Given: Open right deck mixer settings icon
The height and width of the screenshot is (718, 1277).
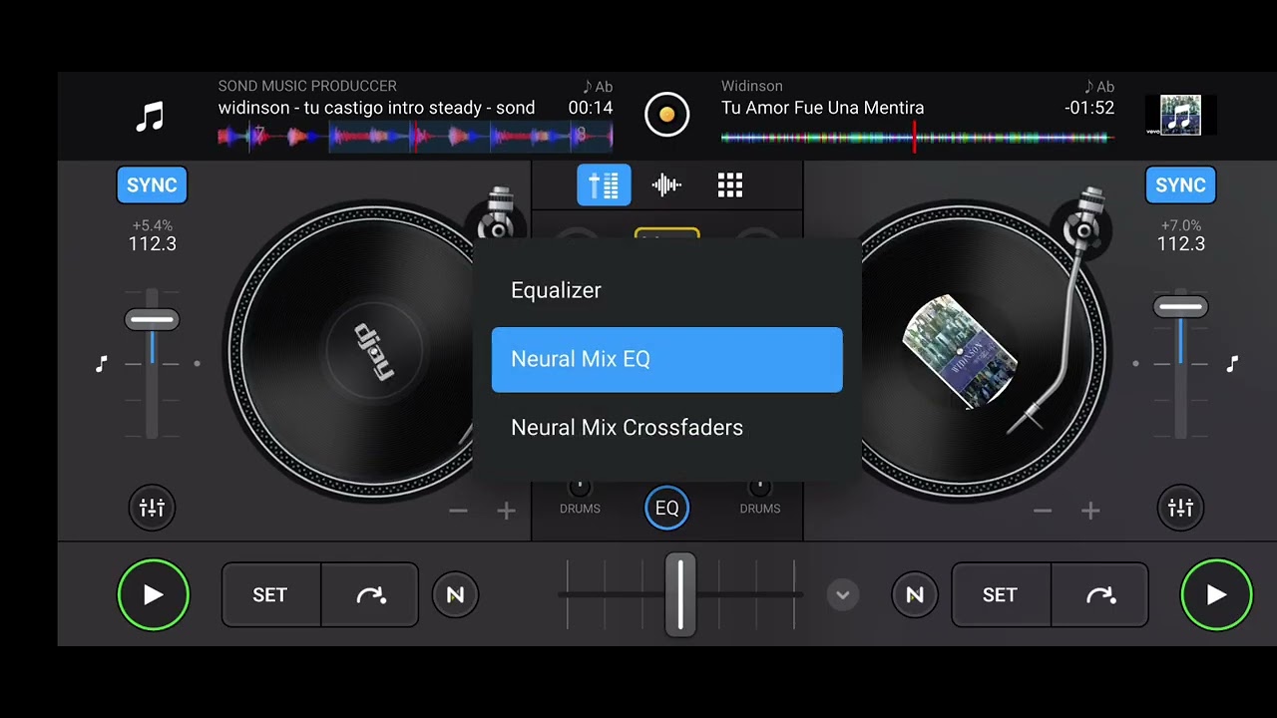Looking at the screenshot, I should (1180, 509).
